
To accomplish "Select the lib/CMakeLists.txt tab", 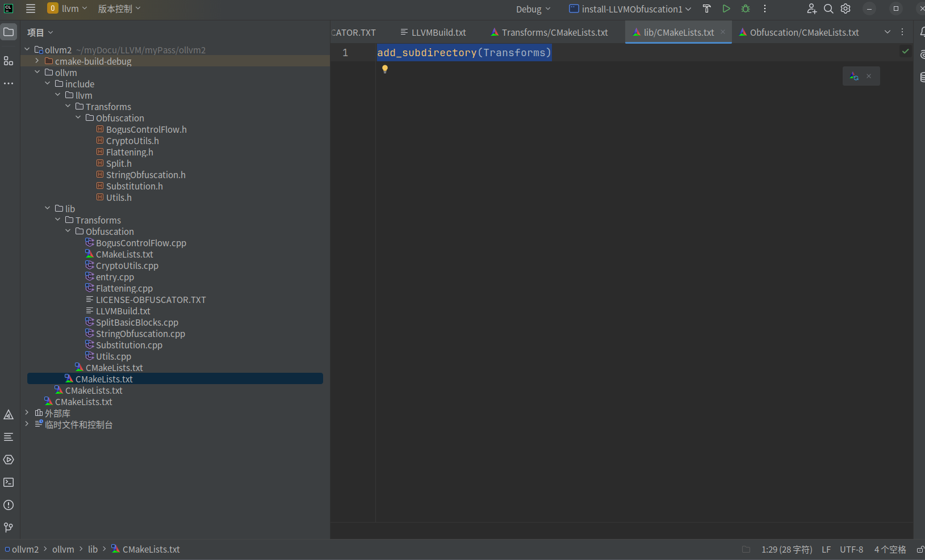I will coord(679,32).
